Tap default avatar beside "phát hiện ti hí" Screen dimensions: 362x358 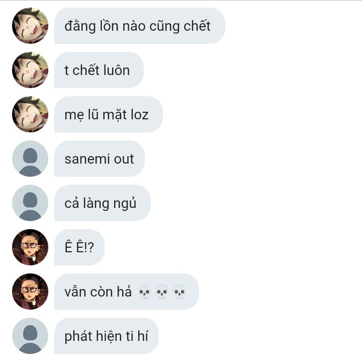(30, 336)
